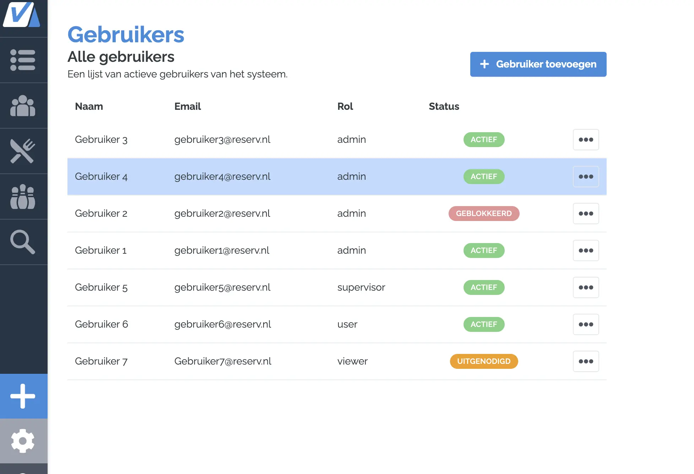Click email gebruiker1@reserv.nl
Image resolution: width=694 pixels, height=474 pixels.
pyautogui.click(x=222, y=251)
